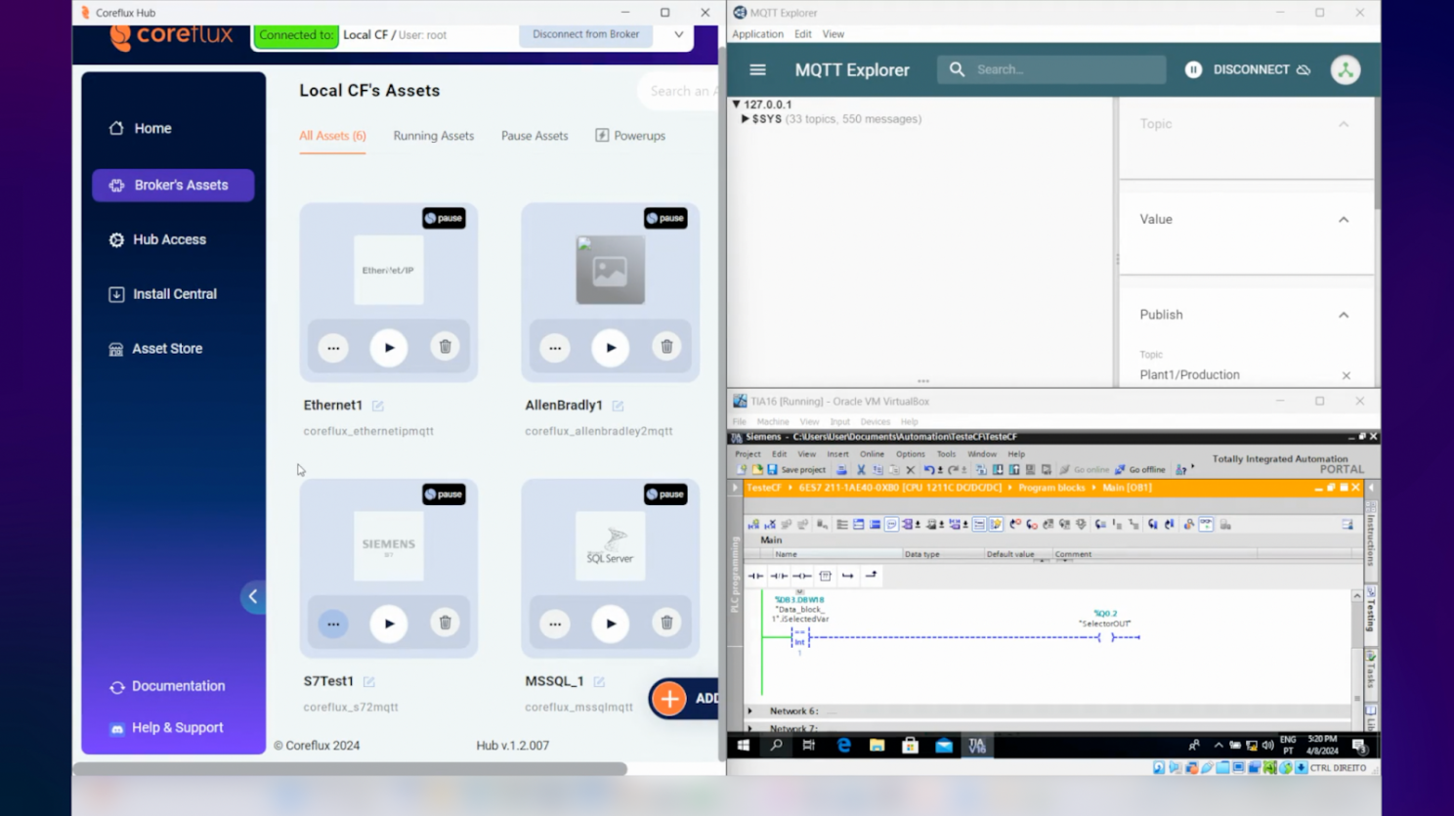Open Edge browser from VM taskbar

pos(843,746)
